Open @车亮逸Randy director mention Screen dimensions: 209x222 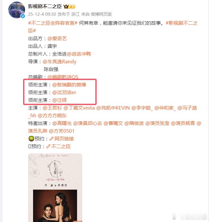pyautogui.click(x=60, y=62)
